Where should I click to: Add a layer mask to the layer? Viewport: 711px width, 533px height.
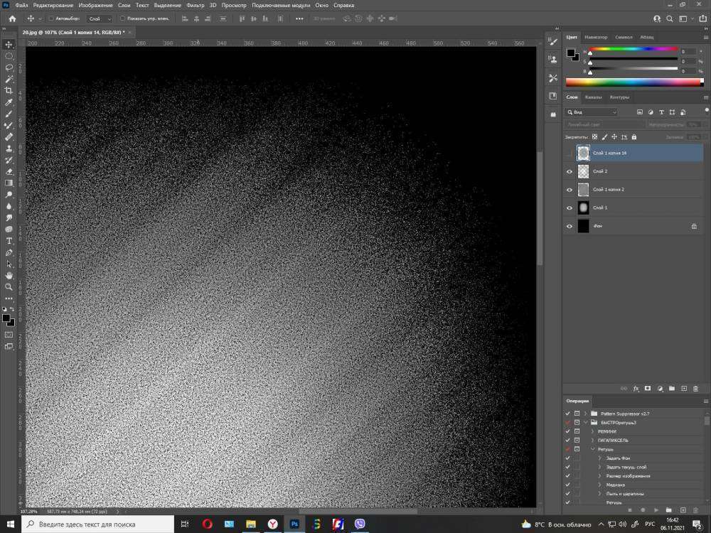(647, 389)
